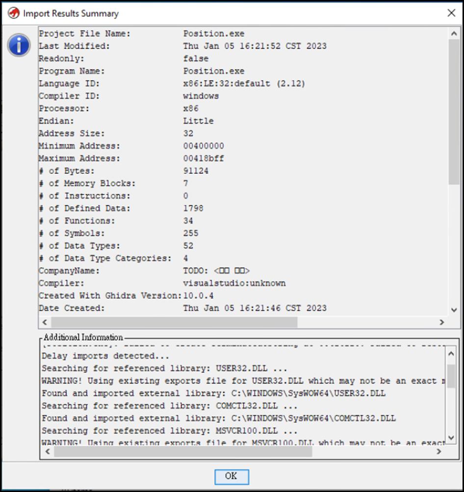Click the 'Project File Name:' label
The height and width of the screenshot is (492, 464).
(84, 33)
